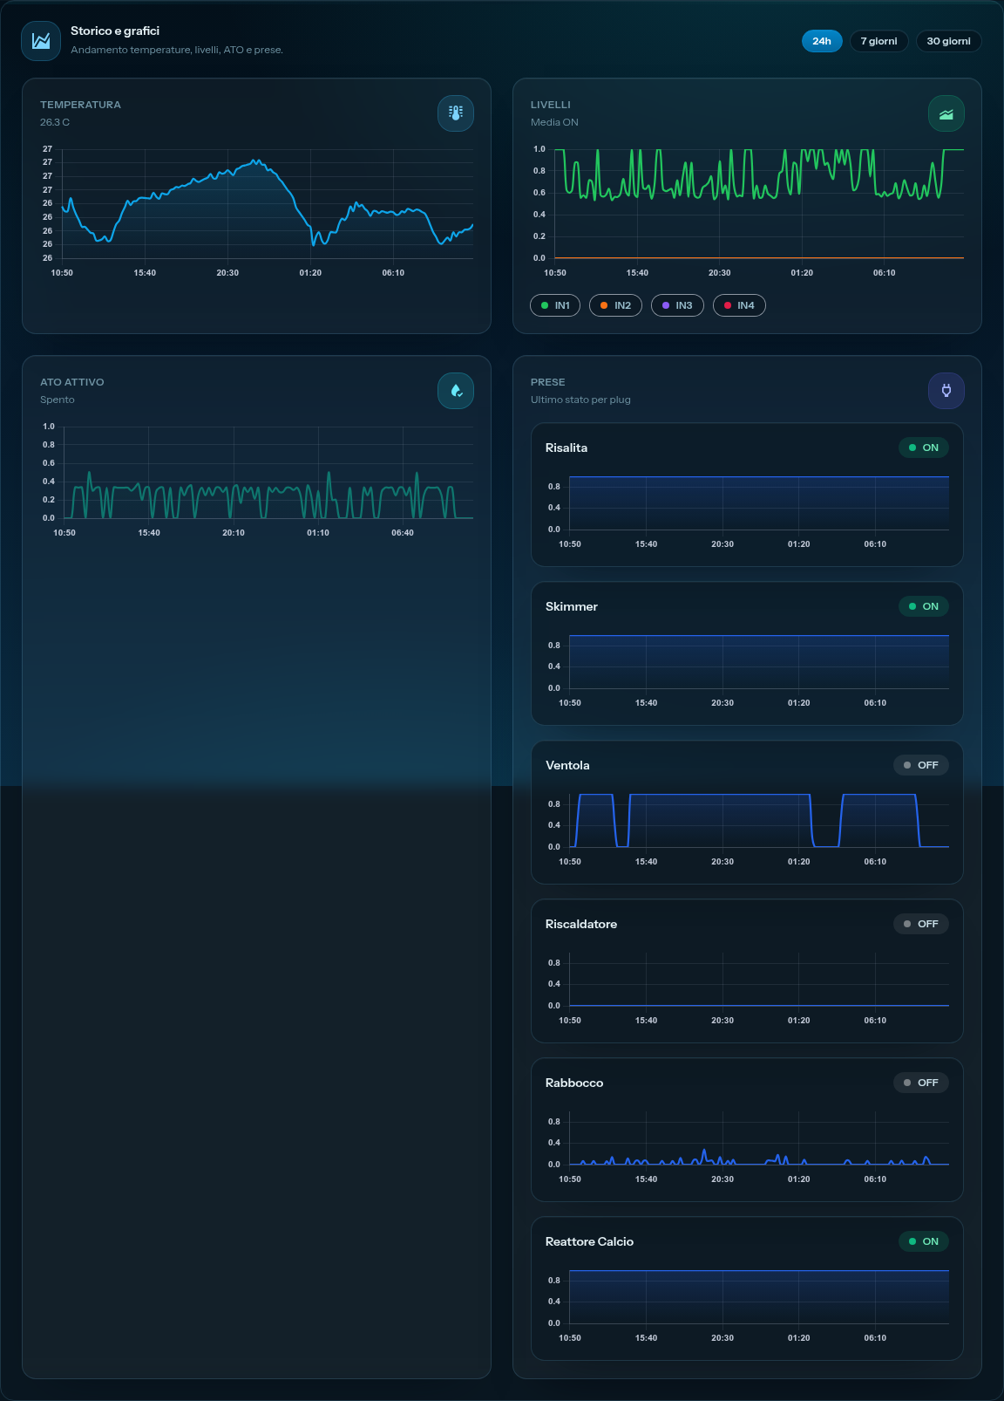Switch to the 30 giorni range
The width and height of the screenshot is (1004, 1401).
click(948, 41)
